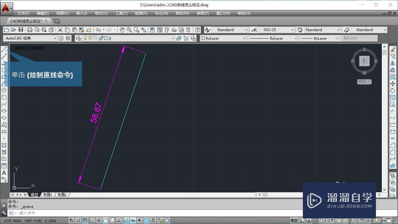Click the New drawing icon
398x224 pixels.
[7, 30]
